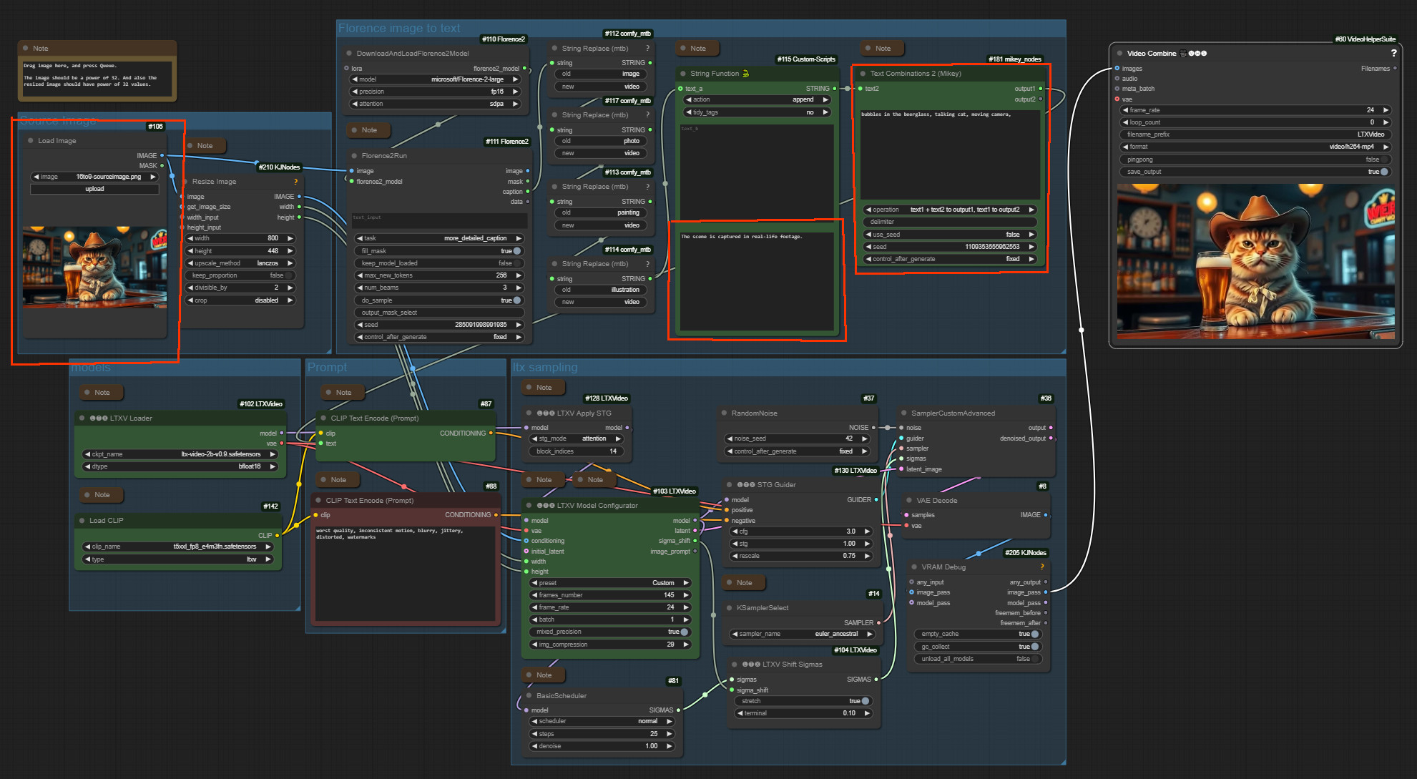
Task: Open Video Combine node help question mark
Action: coord(1393,53)
